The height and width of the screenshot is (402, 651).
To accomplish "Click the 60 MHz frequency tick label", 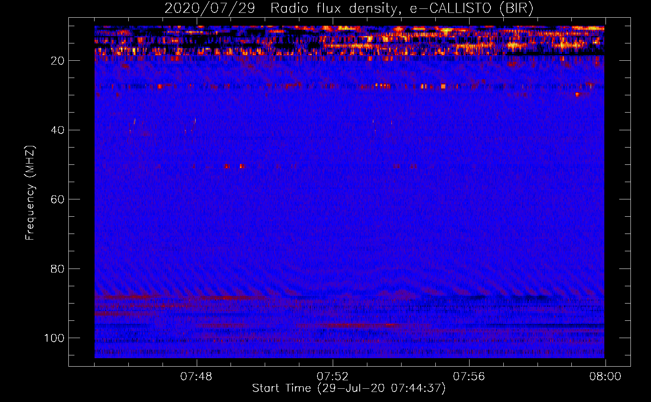I will coord(58,200).
